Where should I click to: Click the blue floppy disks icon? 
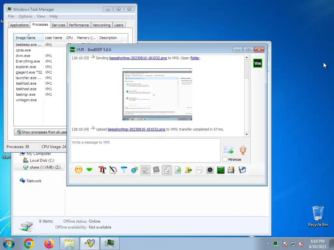[x=242, y=170]
